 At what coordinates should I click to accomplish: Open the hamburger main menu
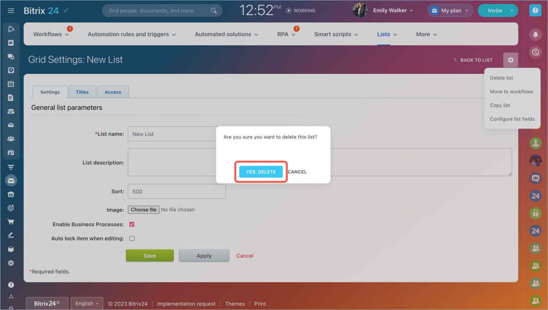pyautogui.click(x=11, y=11)
